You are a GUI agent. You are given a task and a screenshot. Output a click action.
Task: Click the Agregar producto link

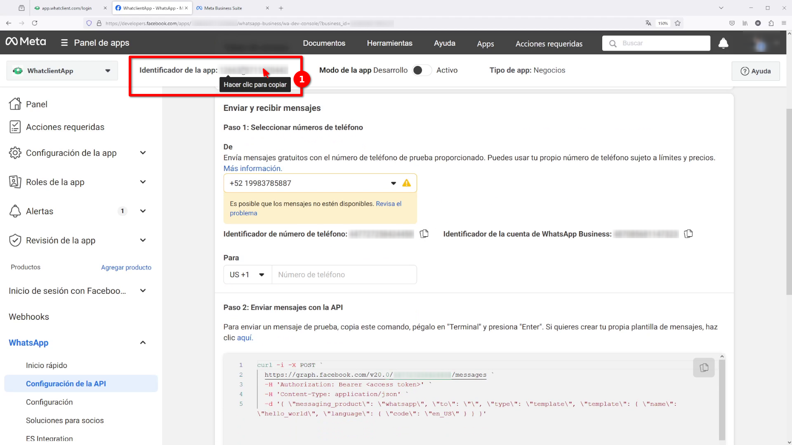[126, 267]
